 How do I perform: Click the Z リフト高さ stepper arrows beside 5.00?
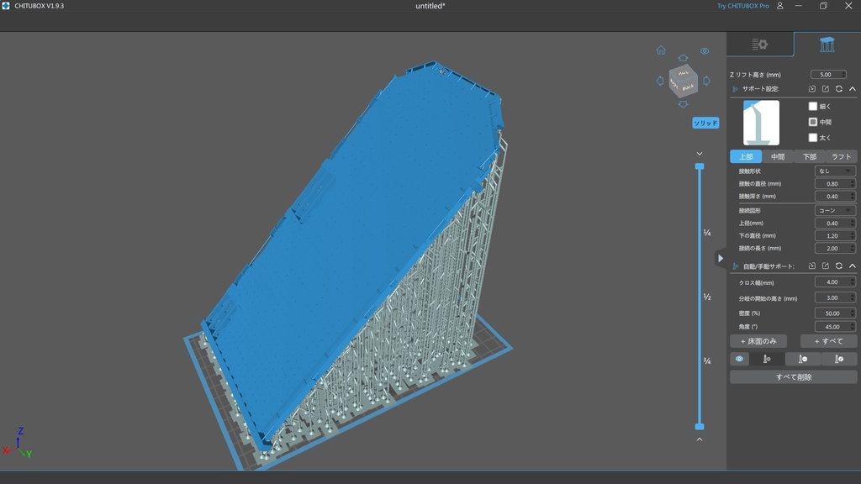843,75
